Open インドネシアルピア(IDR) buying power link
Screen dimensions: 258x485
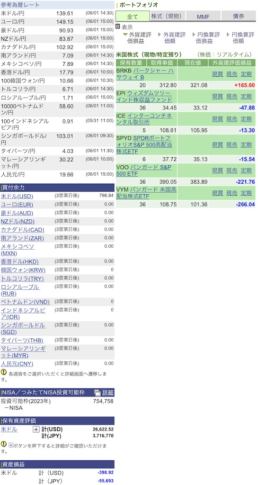[24, 314]
